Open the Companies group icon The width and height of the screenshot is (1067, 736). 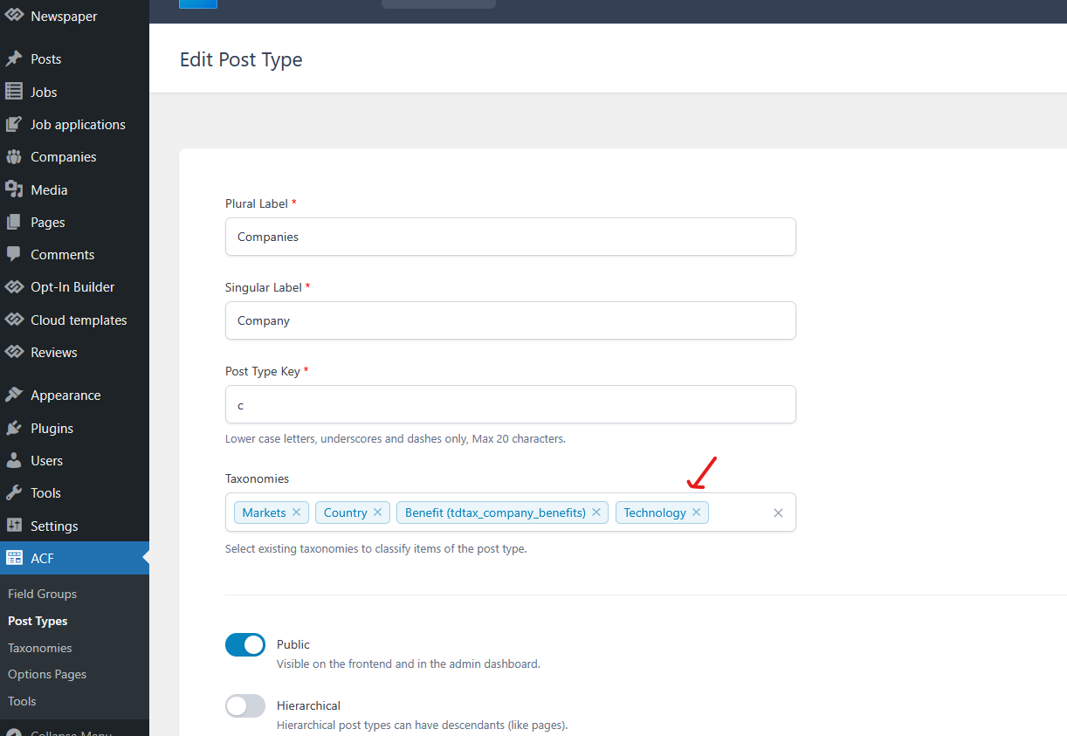[14, 157]
